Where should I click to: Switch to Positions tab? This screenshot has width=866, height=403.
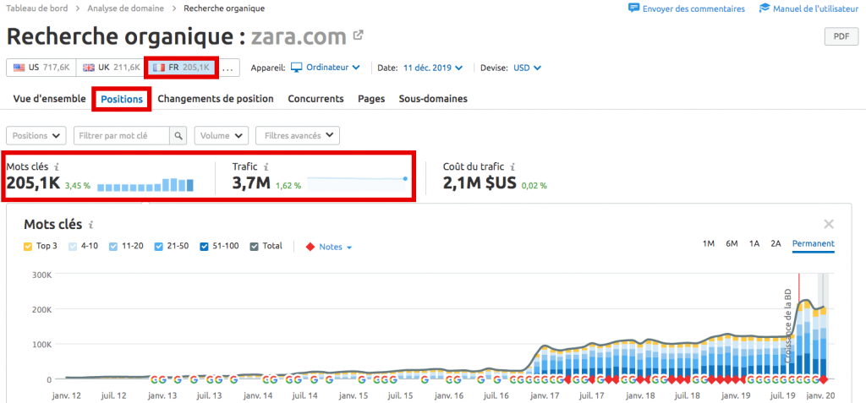point(122,100)
